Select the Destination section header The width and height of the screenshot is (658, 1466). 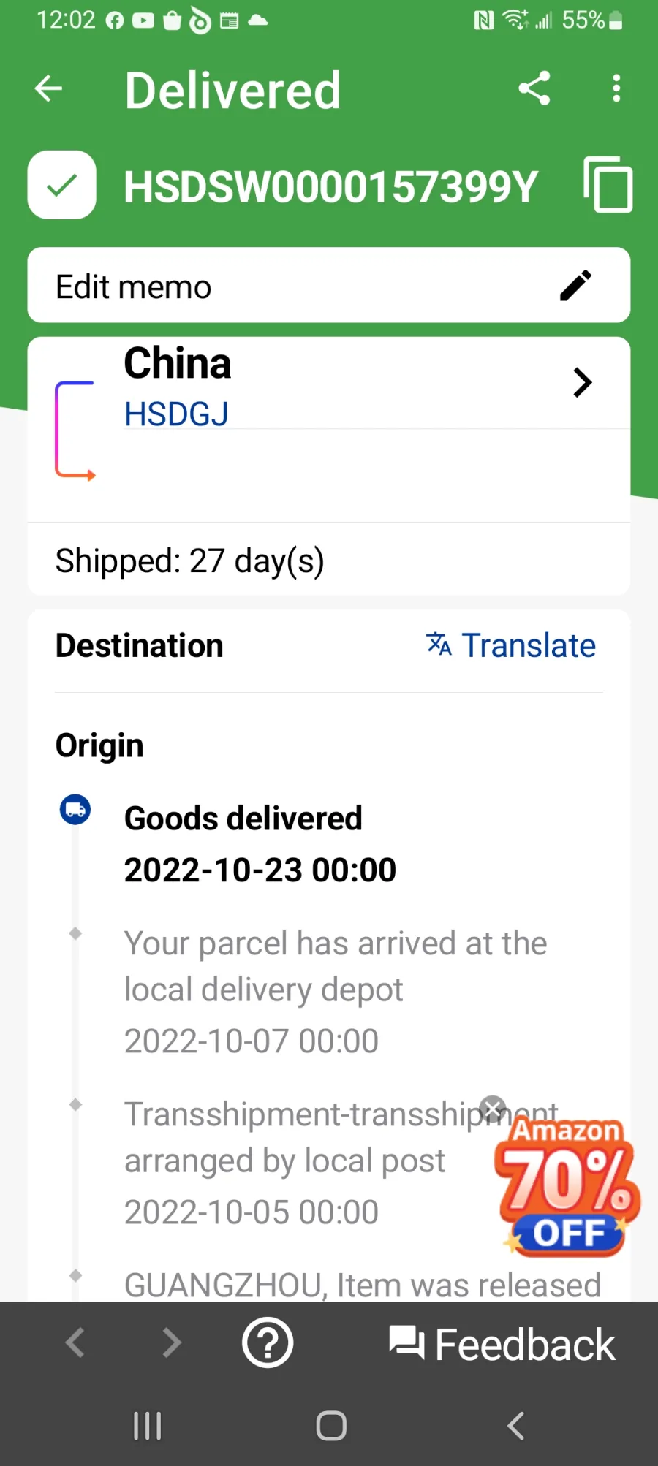pos(140,646)
